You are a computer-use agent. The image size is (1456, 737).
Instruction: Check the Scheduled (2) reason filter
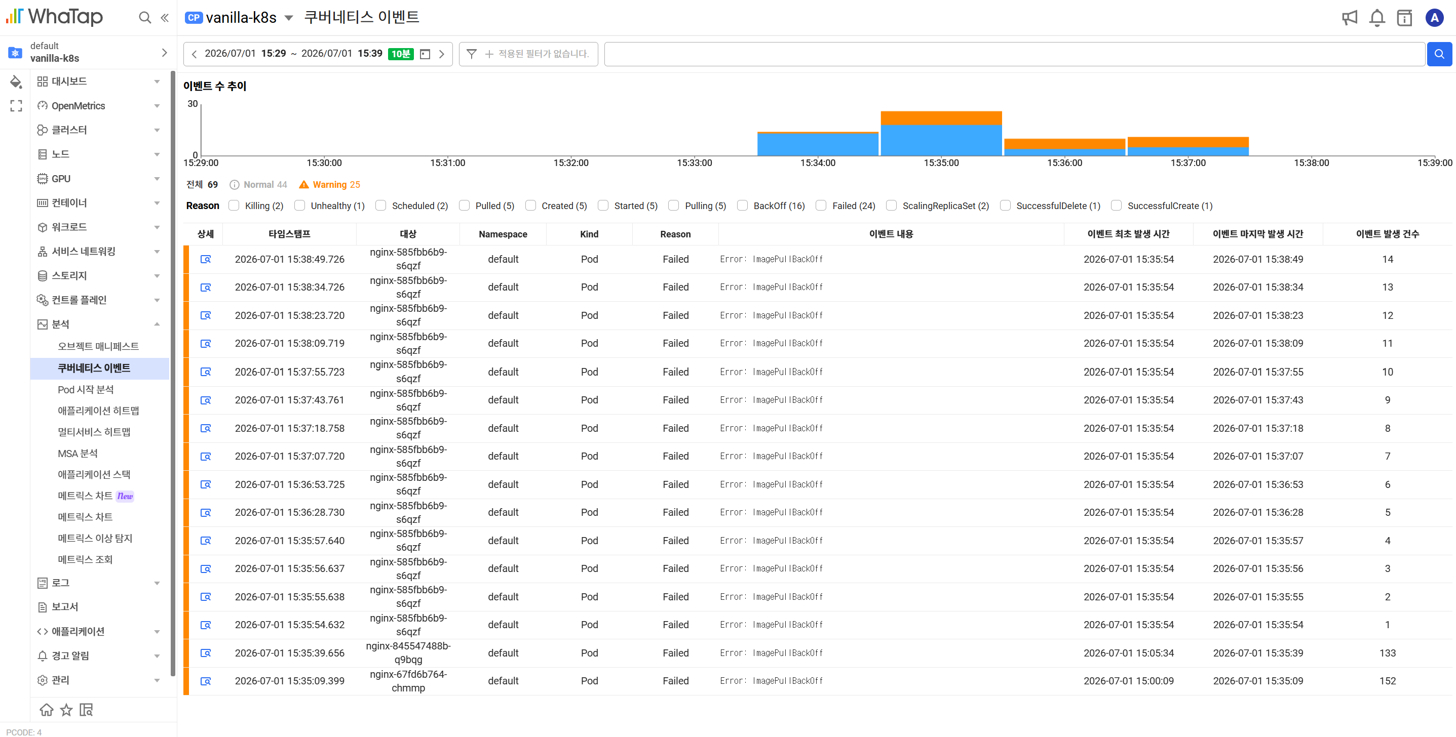pos(381,206)
